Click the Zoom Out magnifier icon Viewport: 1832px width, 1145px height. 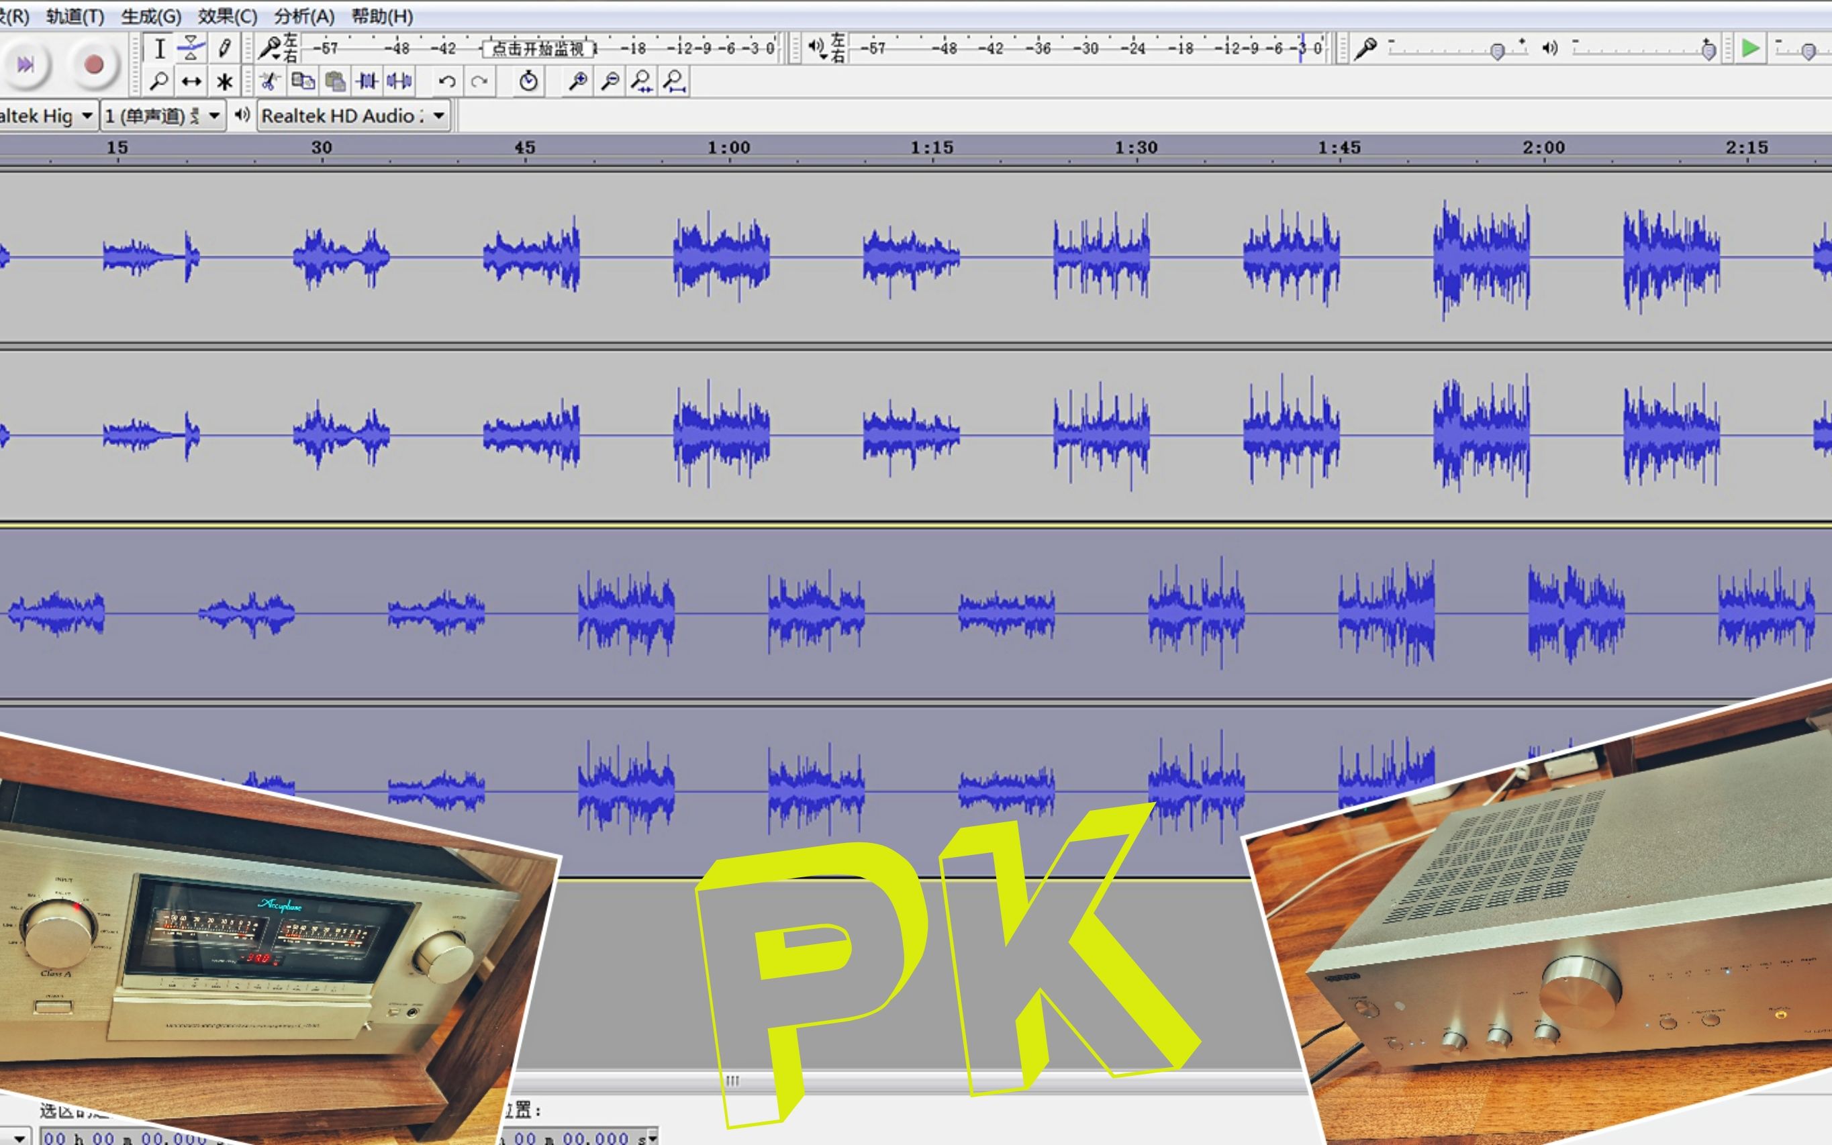pos(610,81)
